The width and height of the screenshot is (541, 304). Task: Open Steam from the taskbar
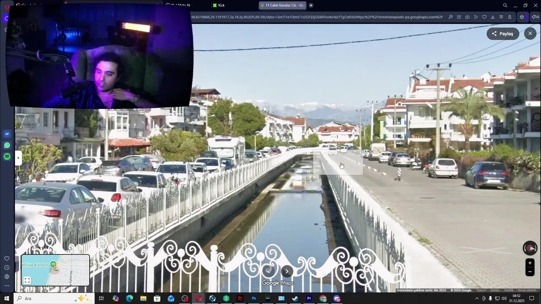[x=295, y=299]
